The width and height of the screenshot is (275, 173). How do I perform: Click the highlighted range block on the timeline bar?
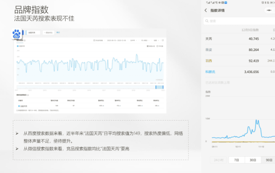159,87
